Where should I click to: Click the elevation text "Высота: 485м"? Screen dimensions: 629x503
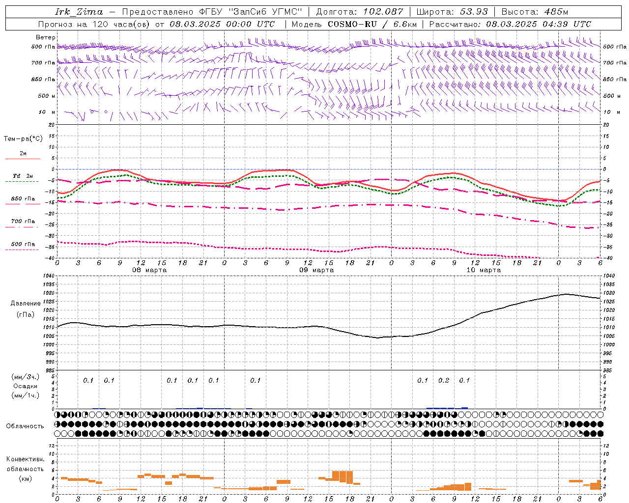[535, 12]
